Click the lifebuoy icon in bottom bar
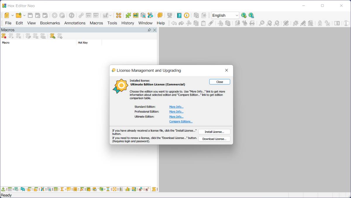Screen dimensions: 351x198 (x=115, y=189)
